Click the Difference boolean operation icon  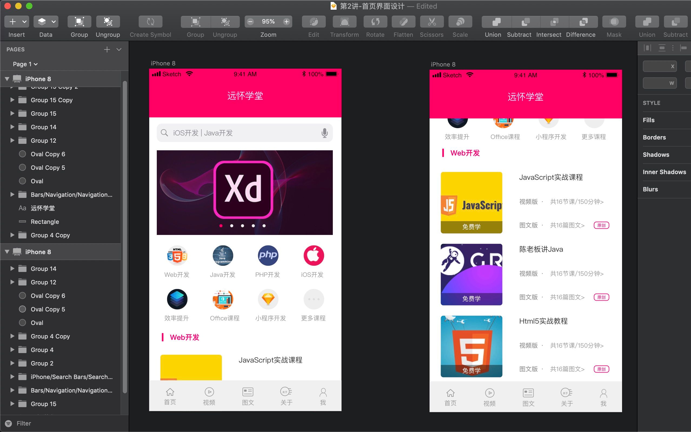tap(583, 22)
